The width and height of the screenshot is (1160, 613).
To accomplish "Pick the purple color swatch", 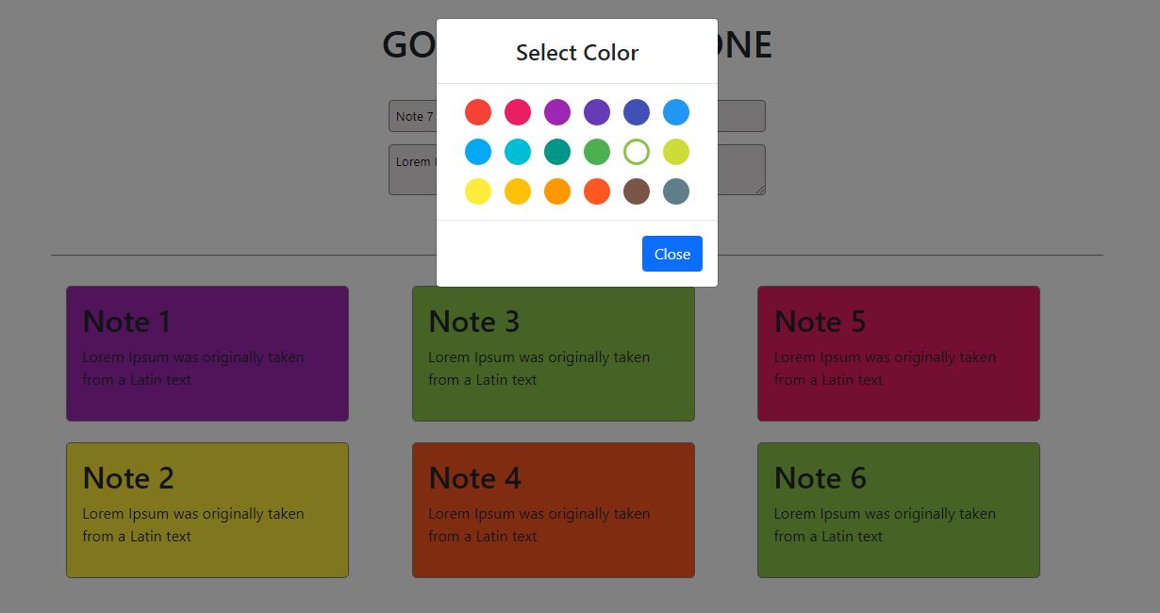I will pos(557,112).
